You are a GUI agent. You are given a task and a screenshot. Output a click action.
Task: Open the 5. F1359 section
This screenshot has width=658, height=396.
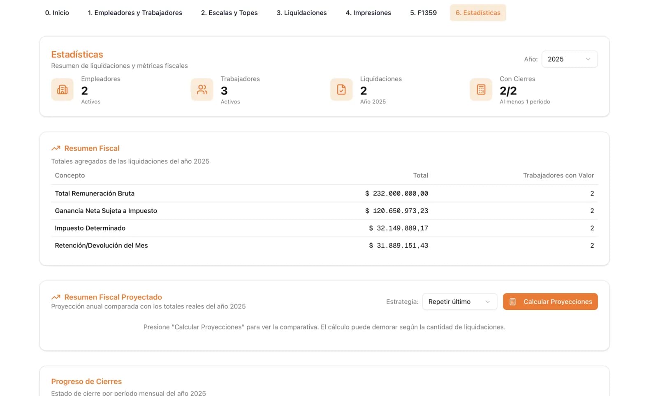[423, 13]
